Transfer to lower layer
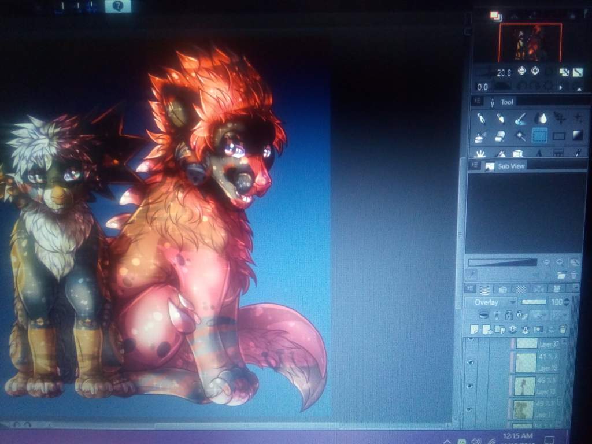 tap(513, 329)
